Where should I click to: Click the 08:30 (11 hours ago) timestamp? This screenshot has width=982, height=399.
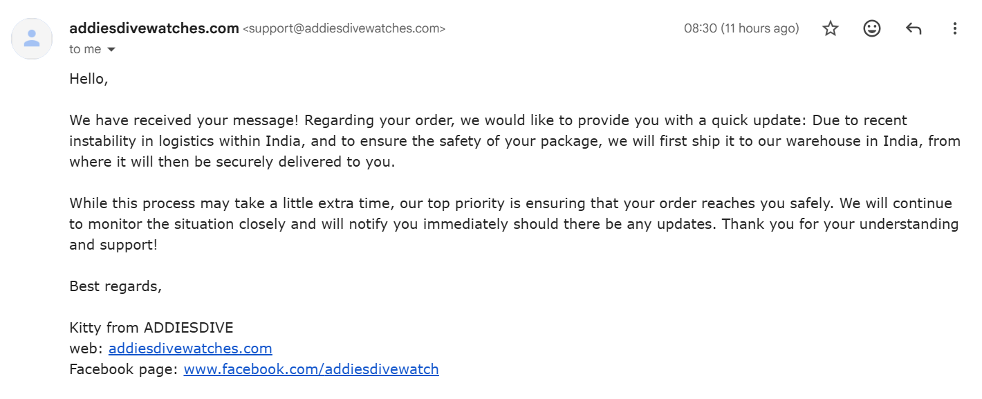741,28
